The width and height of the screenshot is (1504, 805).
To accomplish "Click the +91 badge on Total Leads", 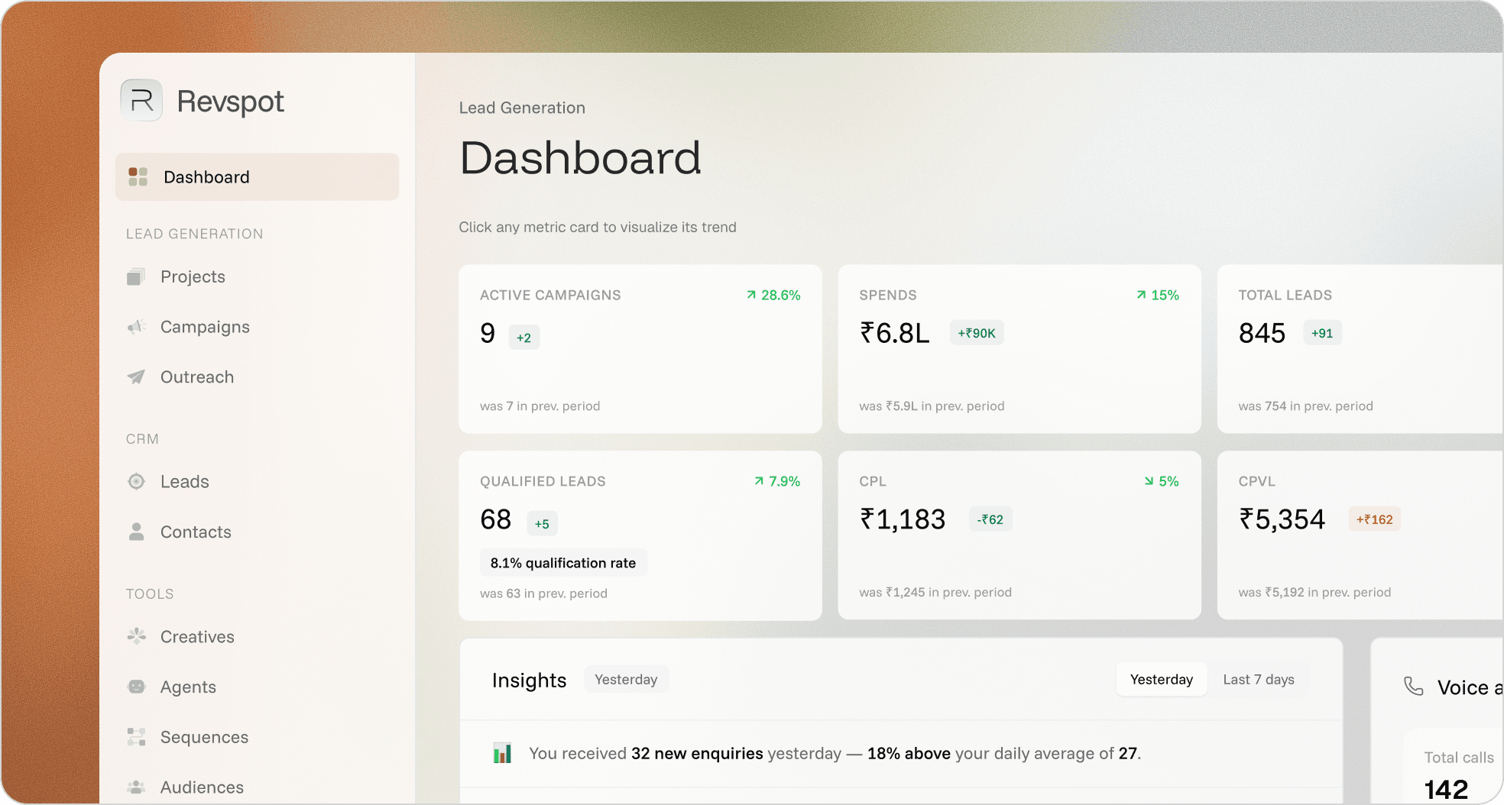I will [1322, 333].
